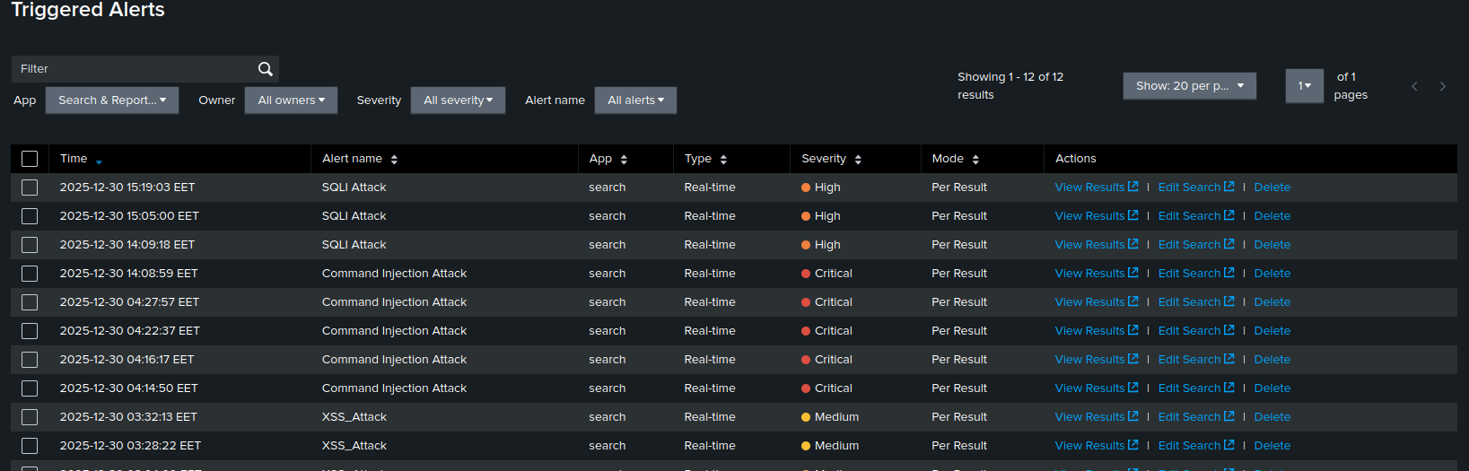This screenshot has width=1469, height=471.
Task: Click the red Critical dot at 14:08:59
Action: click(806, 274)
